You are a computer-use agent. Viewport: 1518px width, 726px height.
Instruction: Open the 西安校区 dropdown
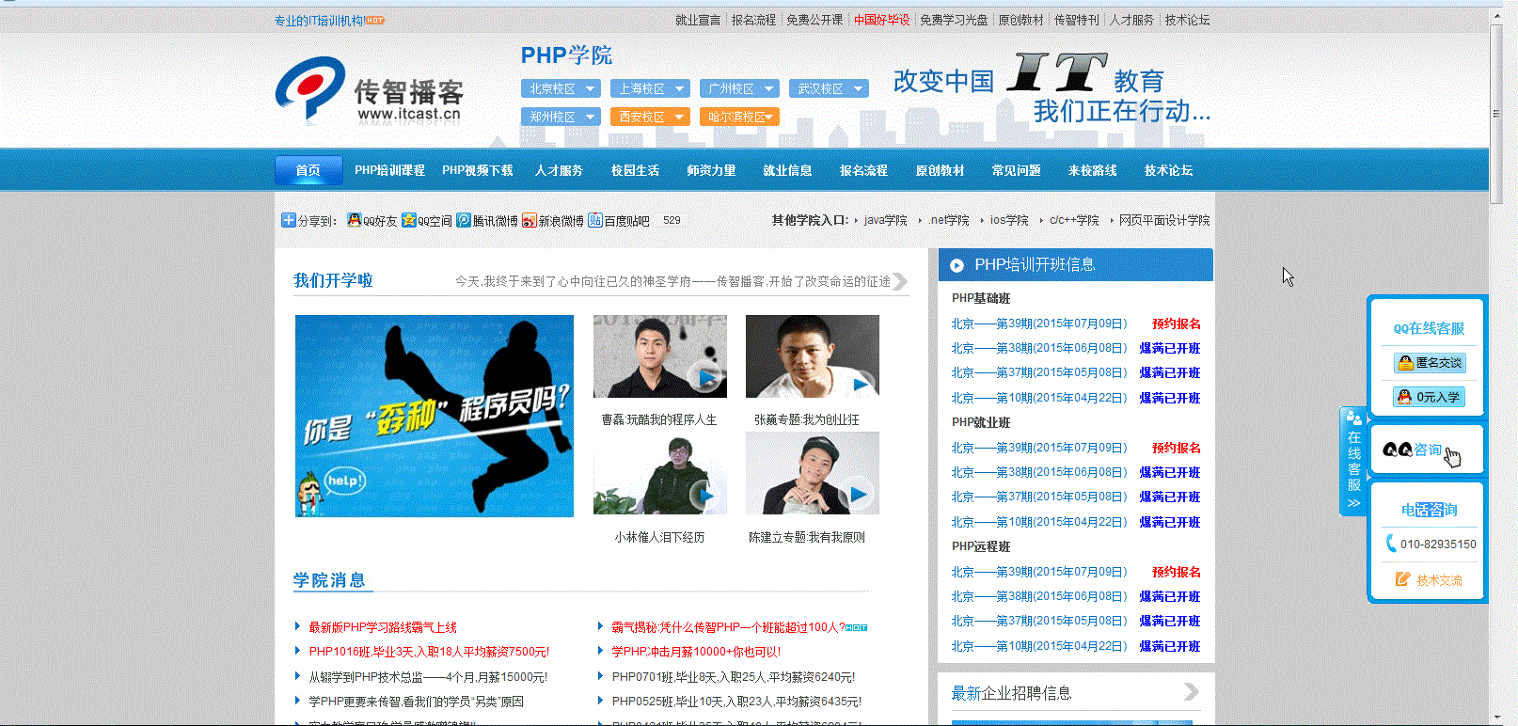650,117
